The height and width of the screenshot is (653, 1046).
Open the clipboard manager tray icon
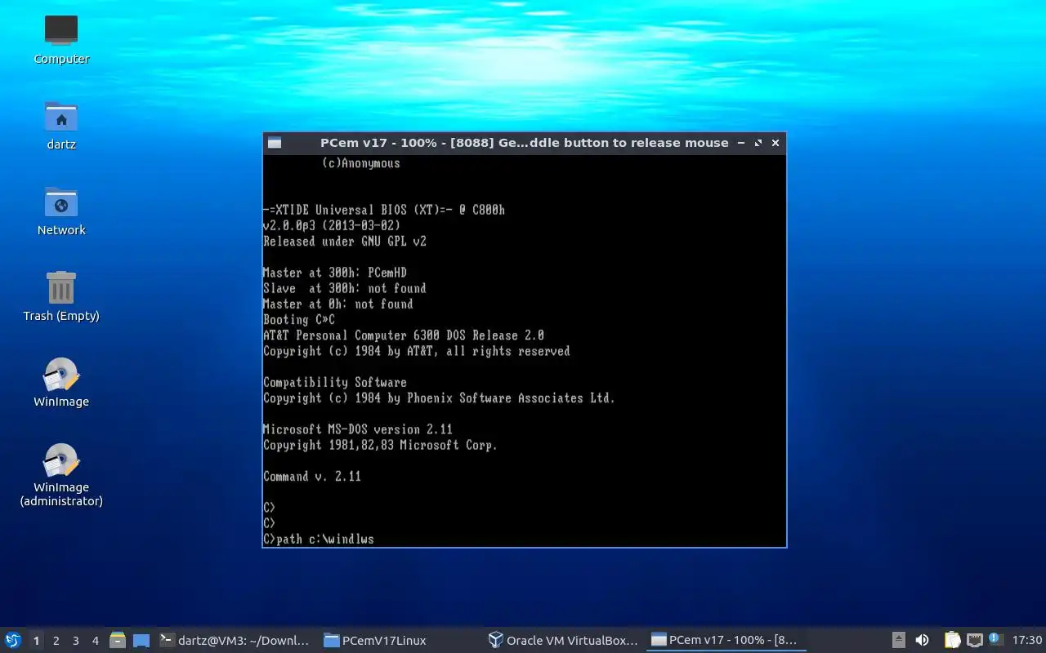[952, 641]
